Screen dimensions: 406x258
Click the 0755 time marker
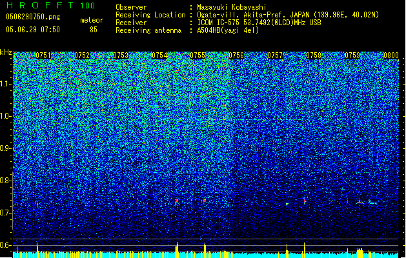click(198, 55)
